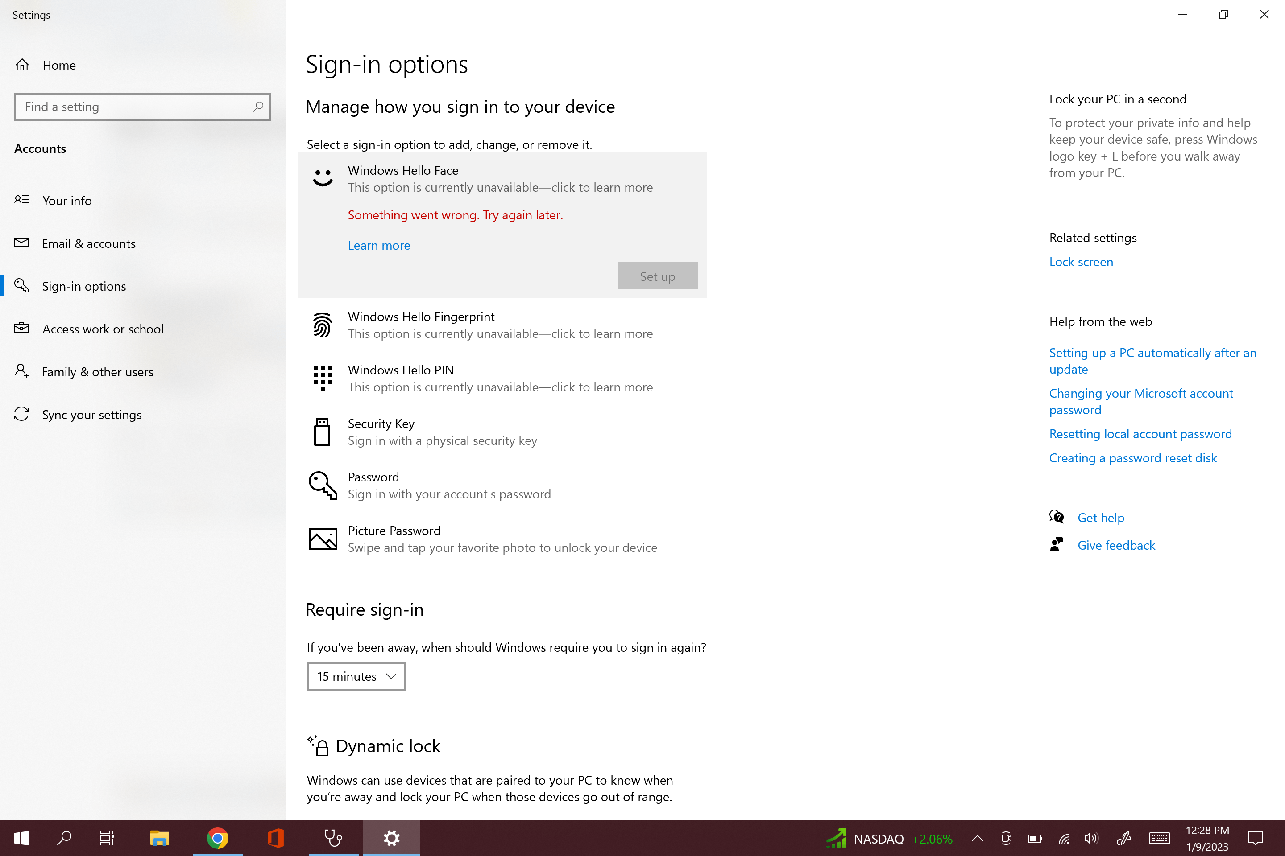The height and width of the screenshot is (856, 1285).
Task: Click the Windows Hello Fingerprint icon
Action: [x=322, y=325]
